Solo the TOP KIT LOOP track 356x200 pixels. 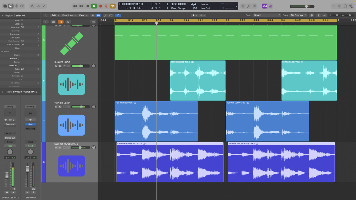[60, 107]
